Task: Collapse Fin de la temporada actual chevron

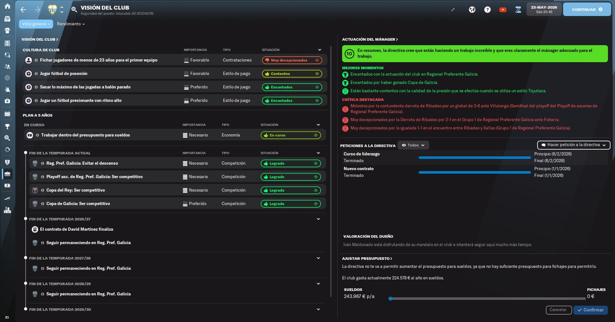Action: pos(318,153)
